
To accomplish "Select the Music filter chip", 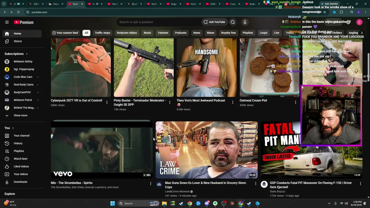I will pyautogui.click(x=147, y=33).
